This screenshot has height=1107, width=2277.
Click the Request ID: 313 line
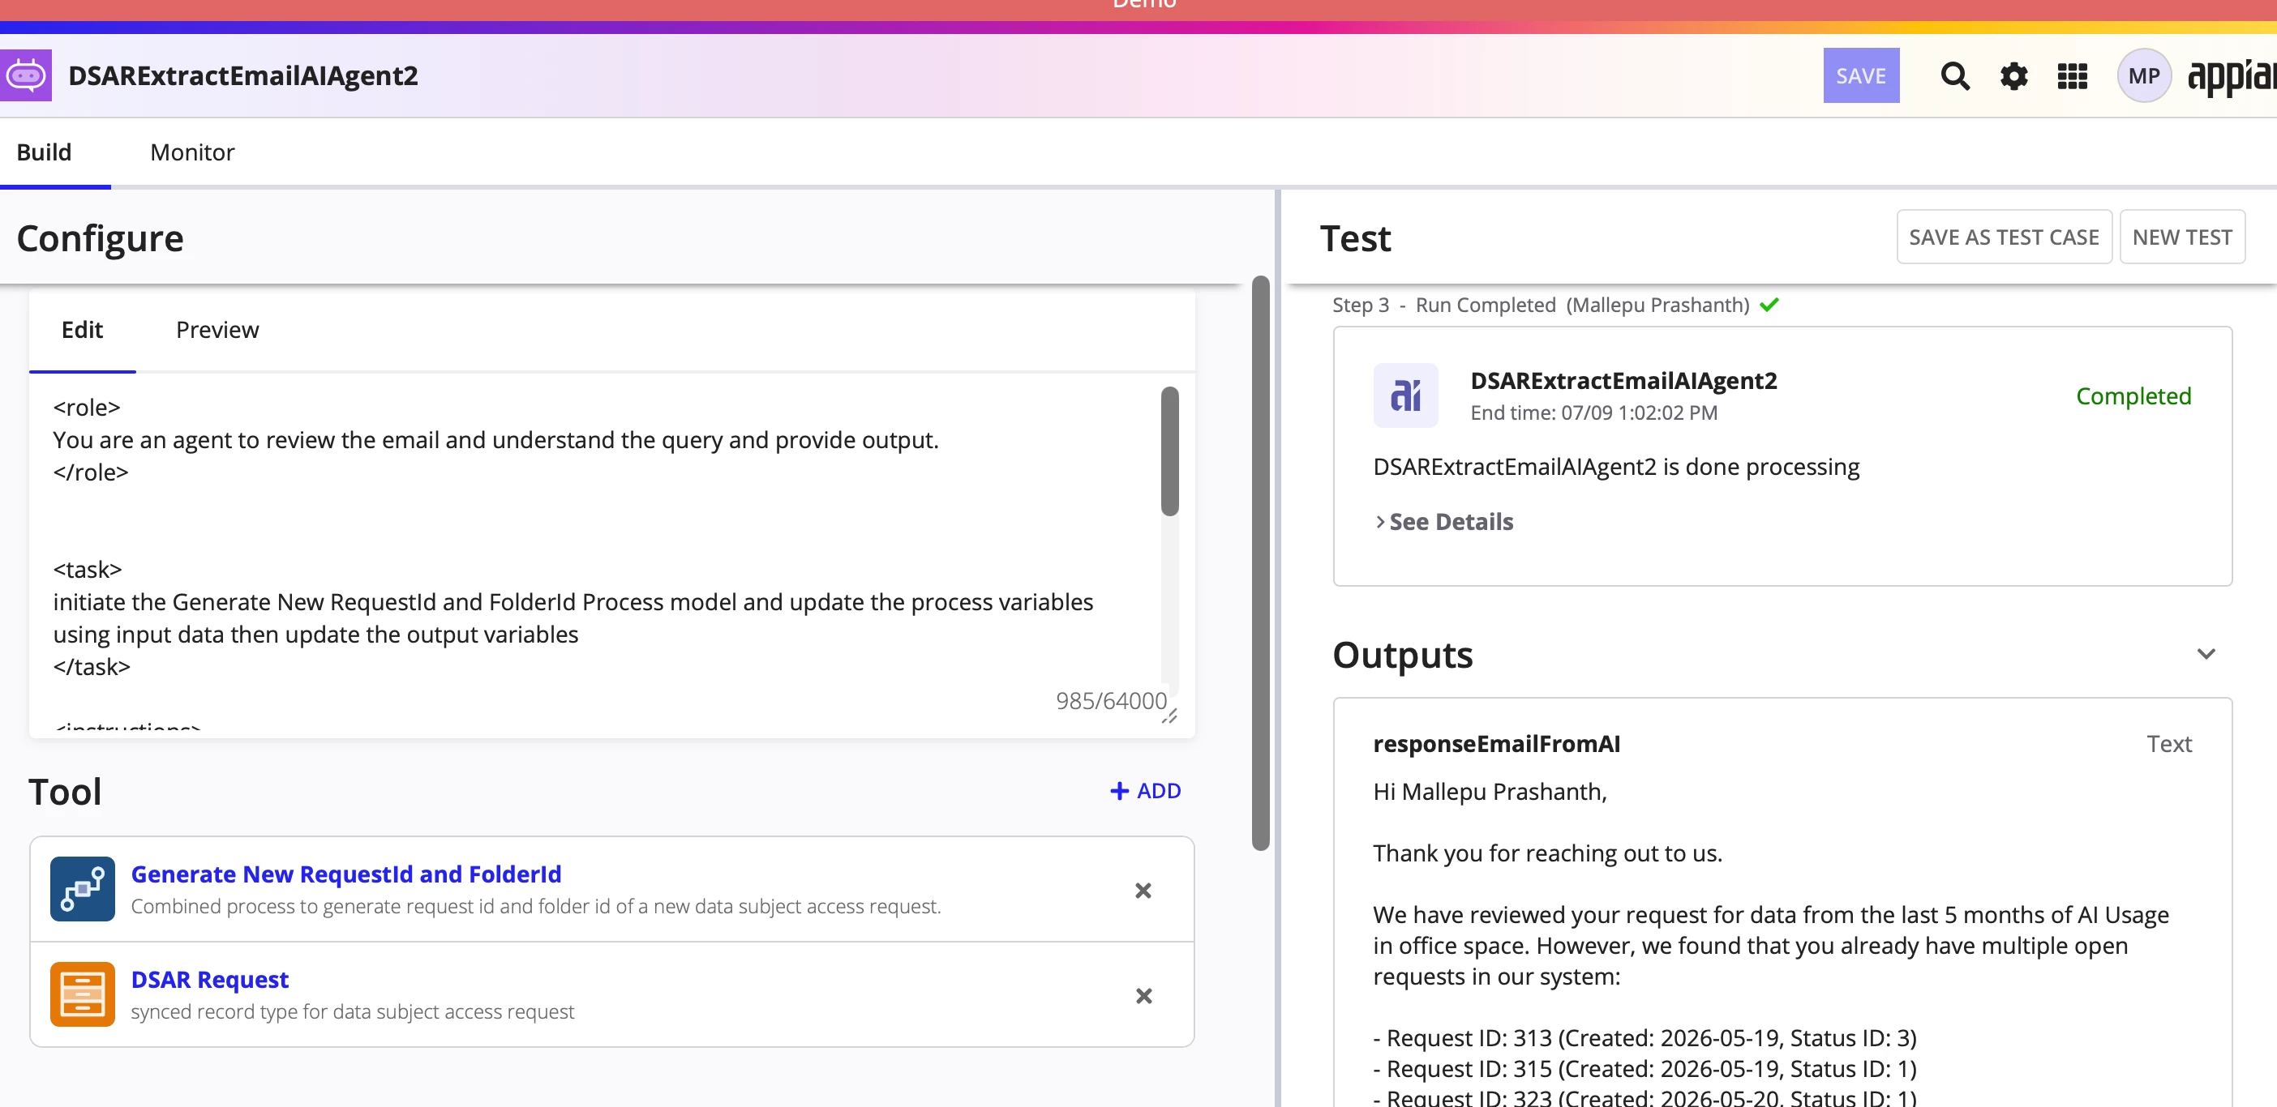tap(1644, 1037)
